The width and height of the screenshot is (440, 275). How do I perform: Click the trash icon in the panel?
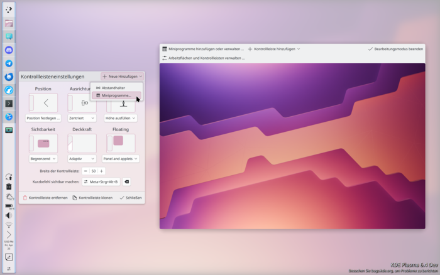click(9, 186)
